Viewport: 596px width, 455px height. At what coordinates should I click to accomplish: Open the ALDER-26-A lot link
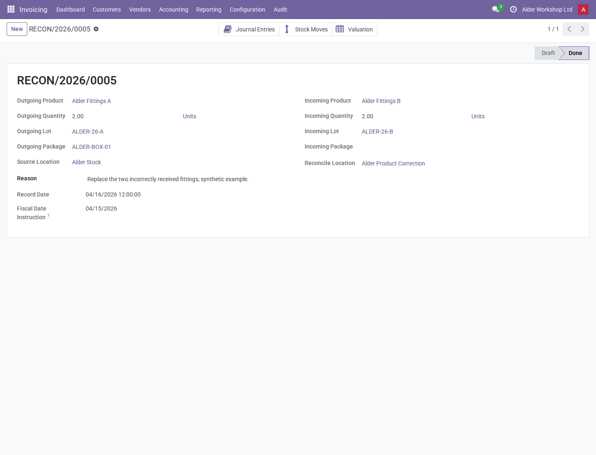pos(88,132)
